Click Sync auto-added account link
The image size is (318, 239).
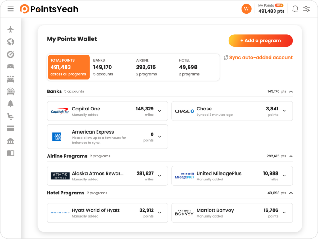pyautogui.click(x=261, y=58)
